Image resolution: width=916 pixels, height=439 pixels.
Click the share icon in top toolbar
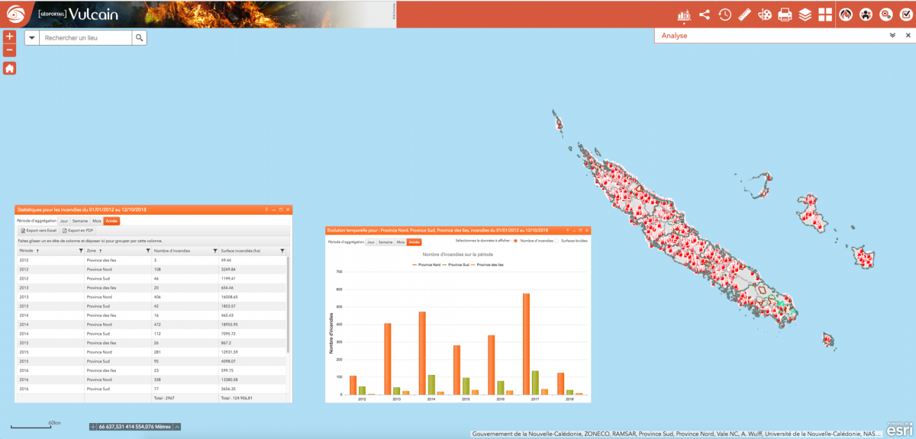(704, 14)
